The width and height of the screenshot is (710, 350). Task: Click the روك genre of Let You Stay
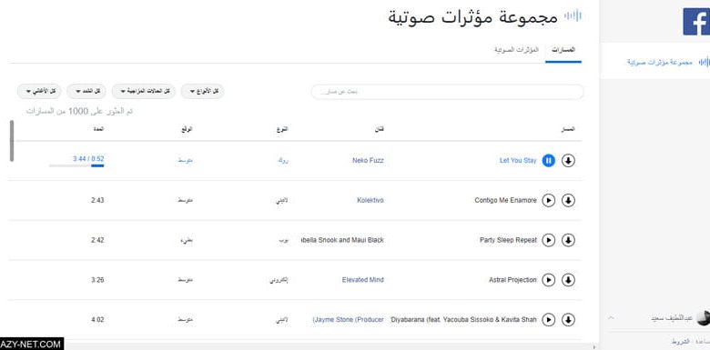[x=283, y=161]
